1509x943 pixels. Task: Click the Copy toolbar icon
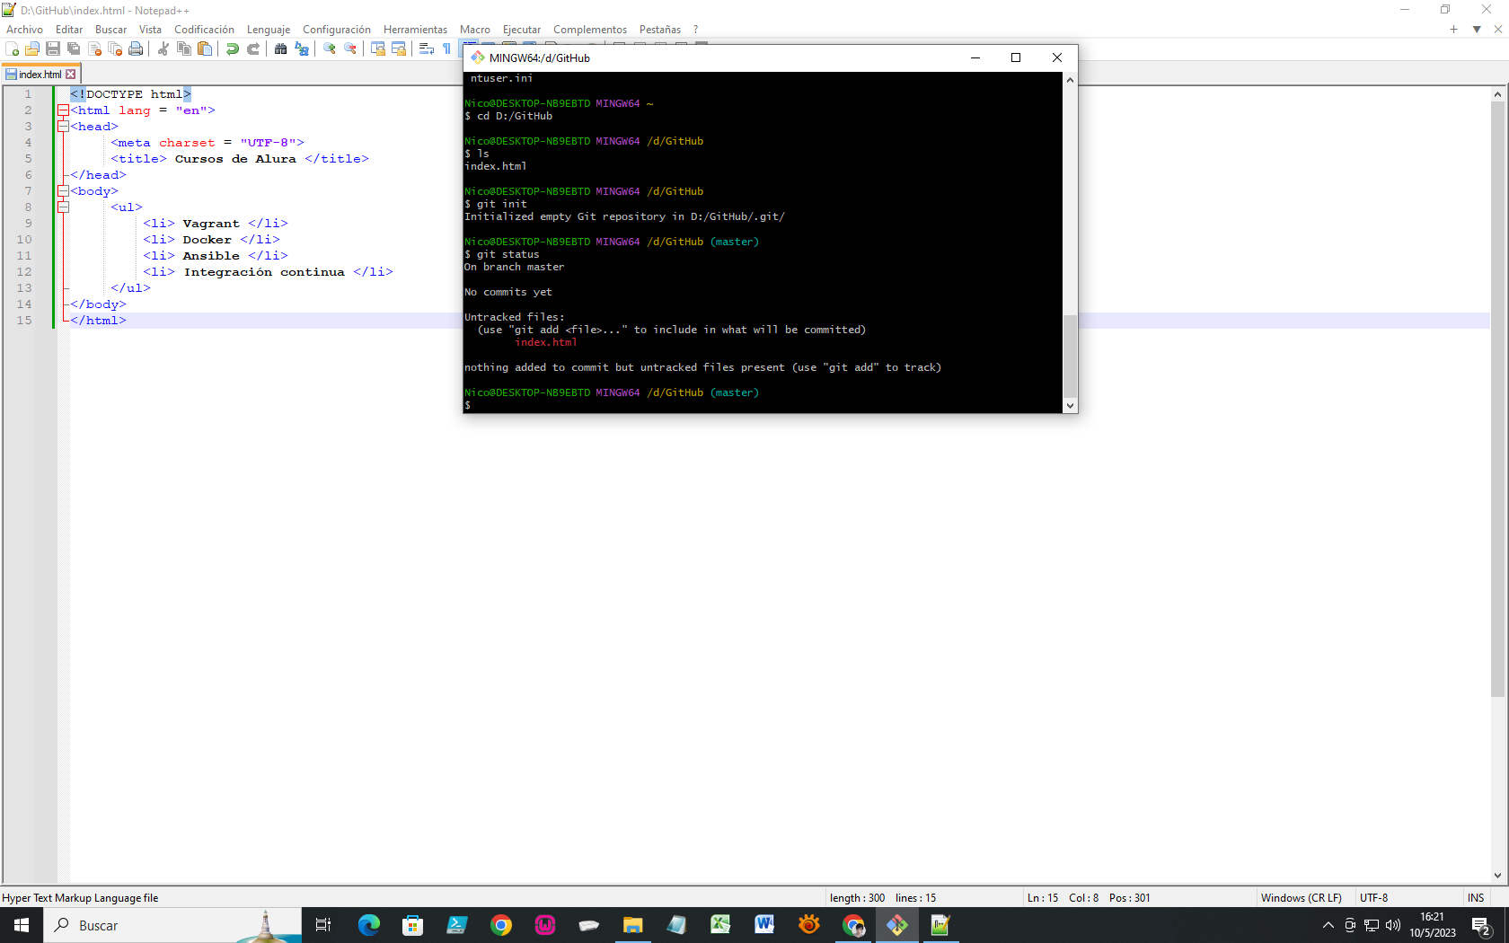[x=184, y=48]
